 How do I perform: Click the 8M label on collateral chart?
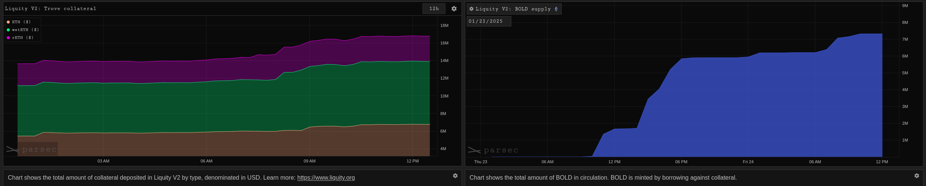pyautogui.click(x=443, y=114)
